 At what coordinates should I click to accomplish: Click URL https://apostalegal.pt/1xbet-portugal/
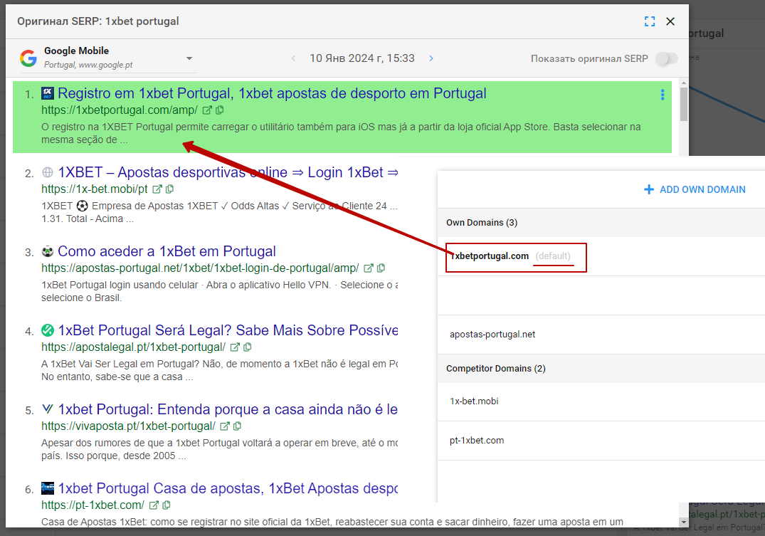[134, 347]
